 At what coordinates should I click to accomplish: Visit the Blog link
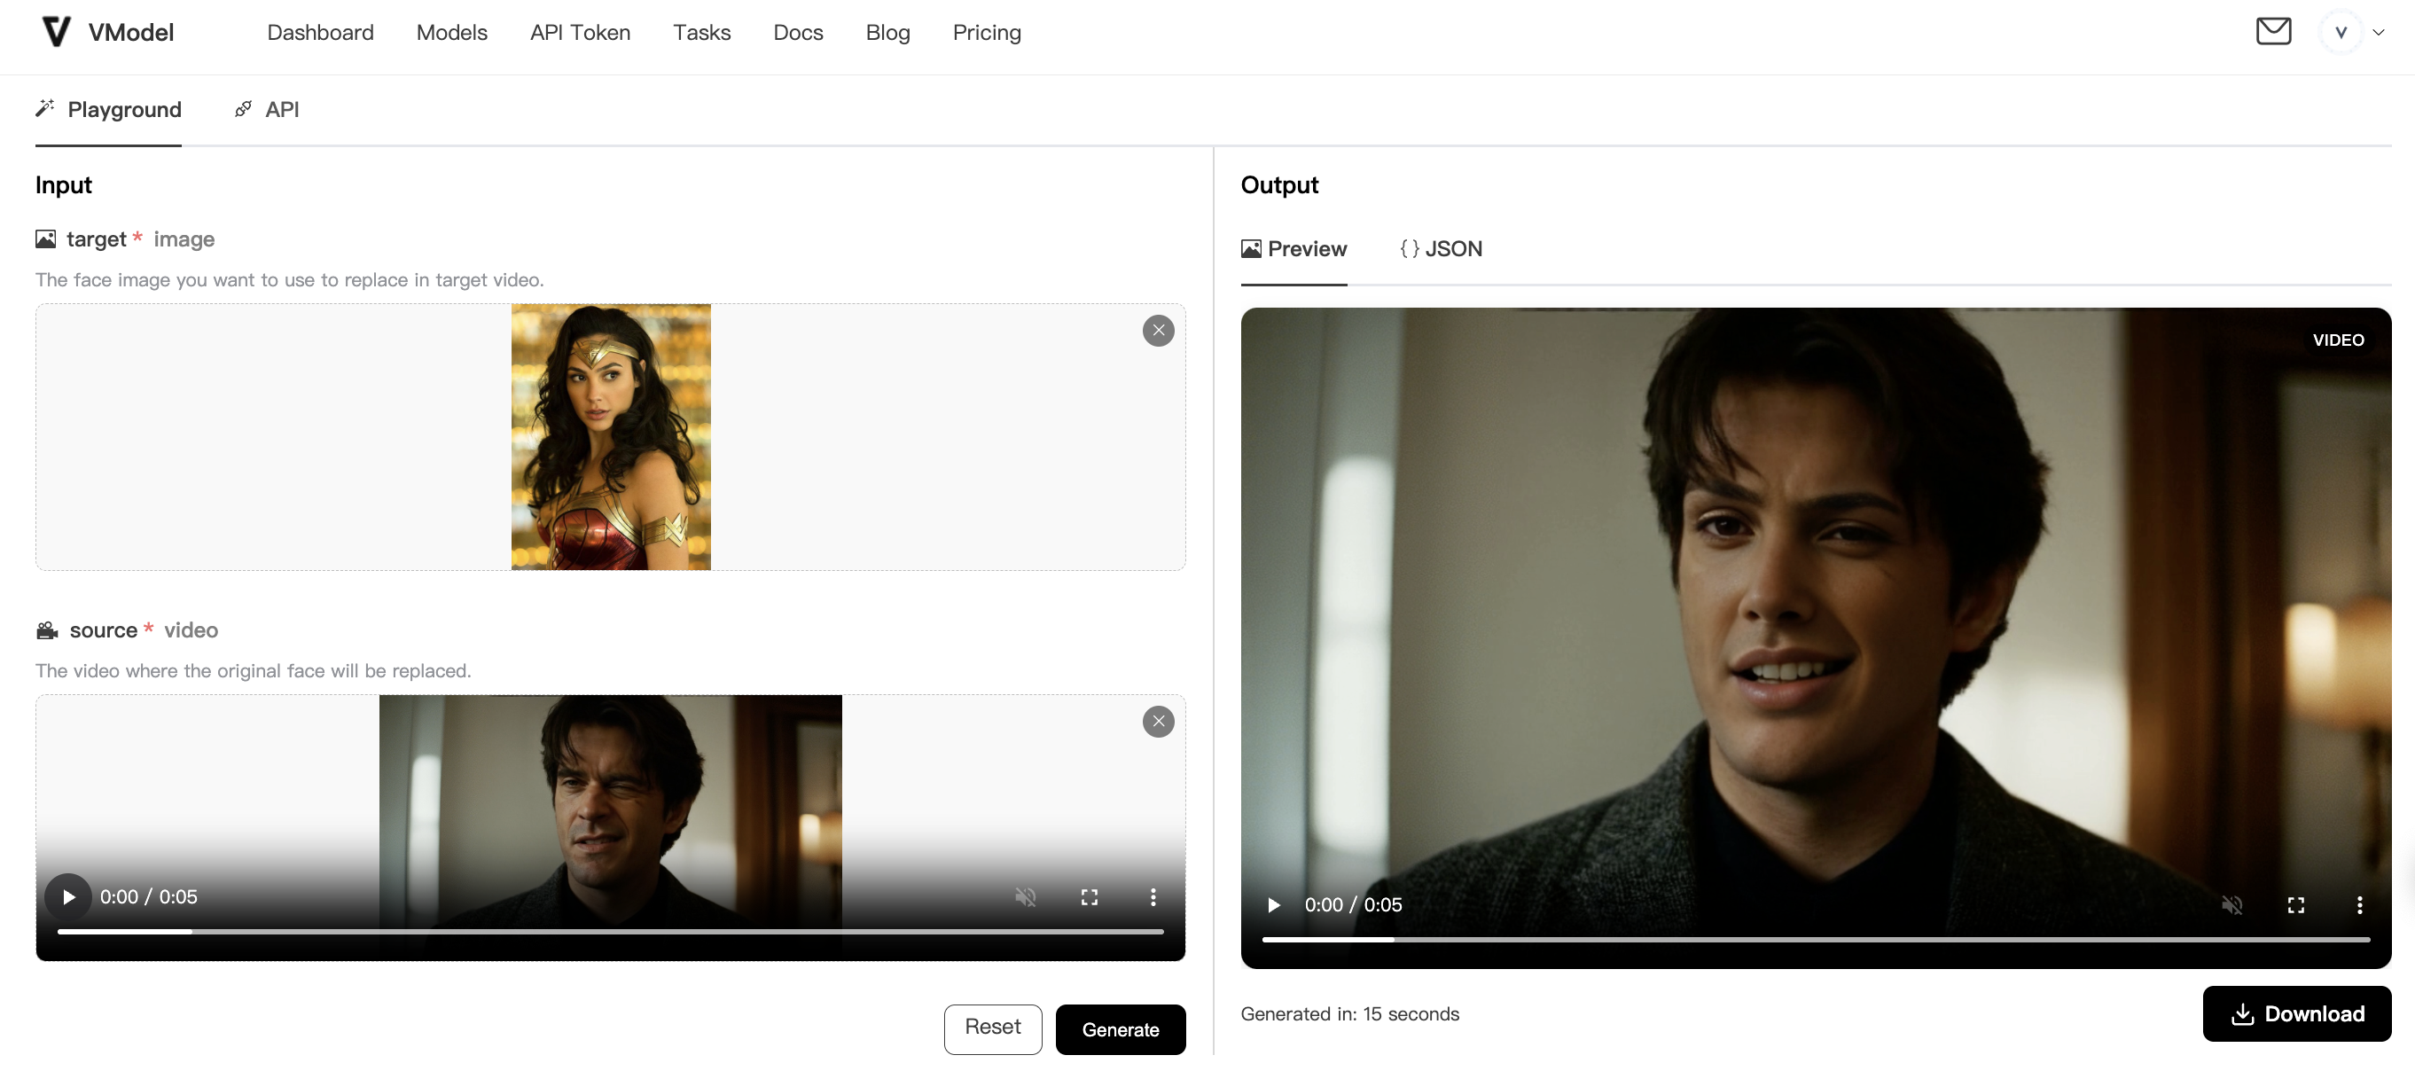coord(887,33)
